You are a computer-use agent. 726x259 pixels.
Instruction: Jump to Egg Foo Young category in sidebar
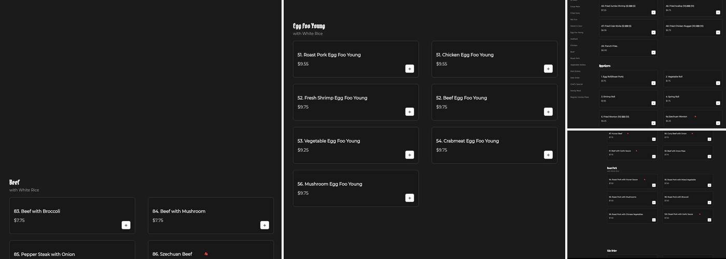click(577, 33)
